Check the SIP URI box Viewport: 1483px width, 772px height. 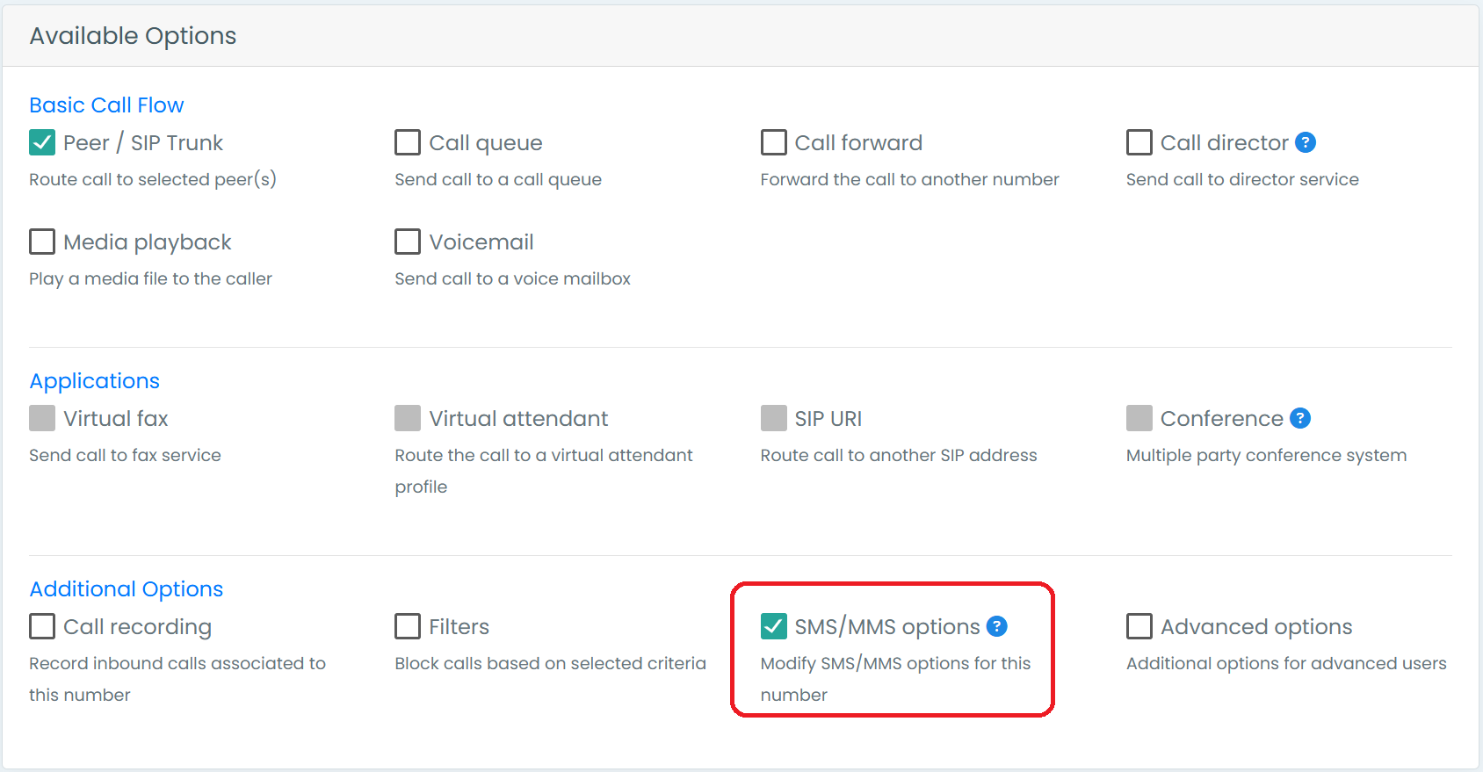pos(773,418)
